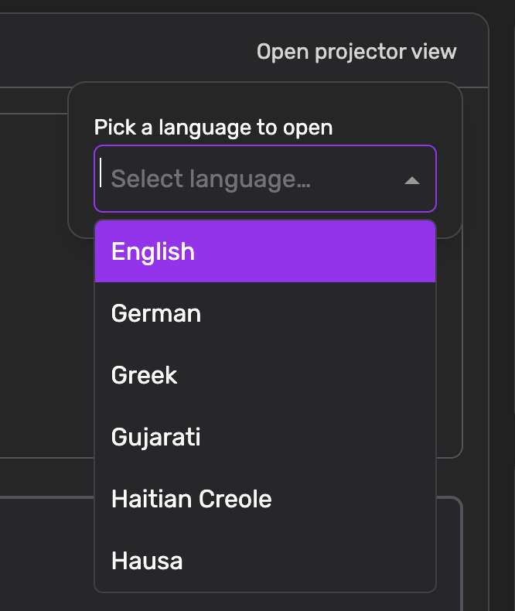Select German as the language

point(265,313)
